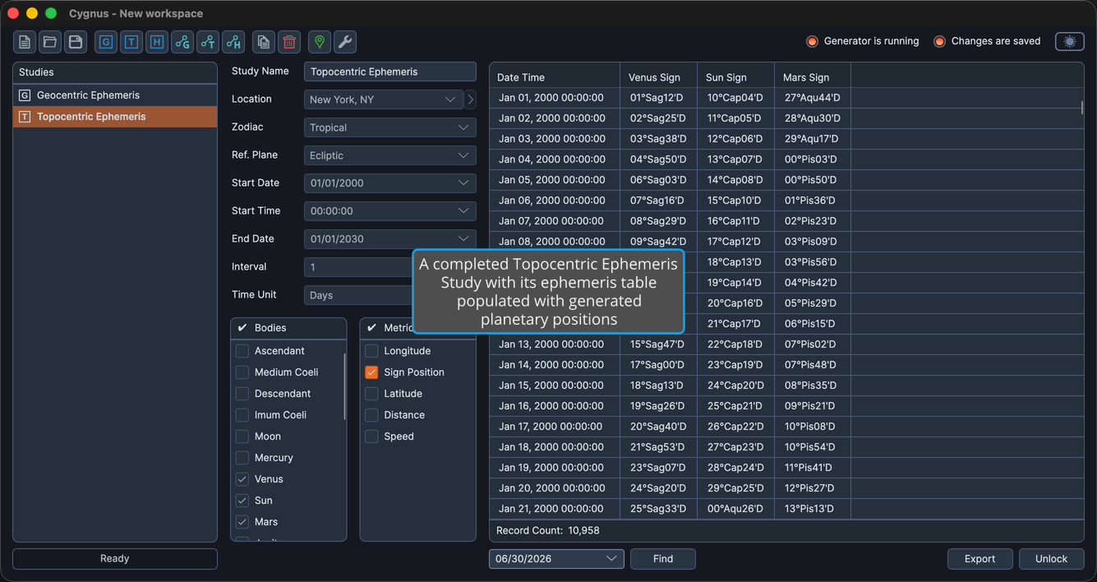Screen dimensions: 1097x582
Task: Open a workspace with the folder icon
Action: pos(50,42)
